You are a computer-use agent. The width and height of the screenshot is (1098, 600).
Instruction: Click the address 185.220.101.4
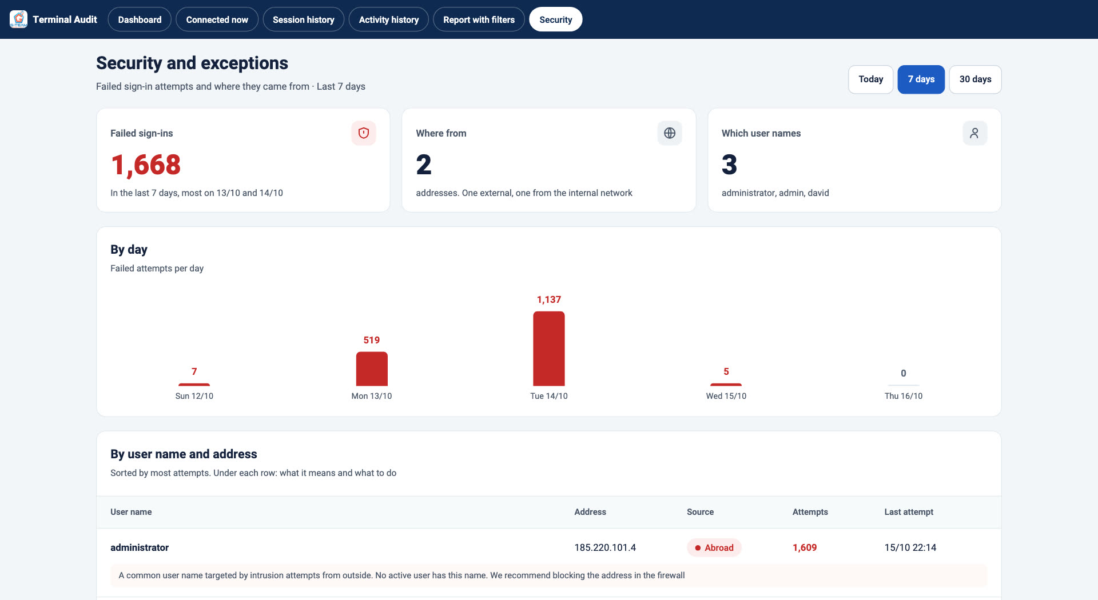(605, 547)
